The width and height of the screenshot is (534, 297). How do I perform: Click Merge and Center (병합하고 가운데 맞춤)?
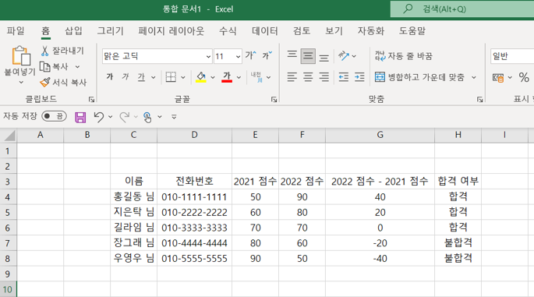point(419,77)
